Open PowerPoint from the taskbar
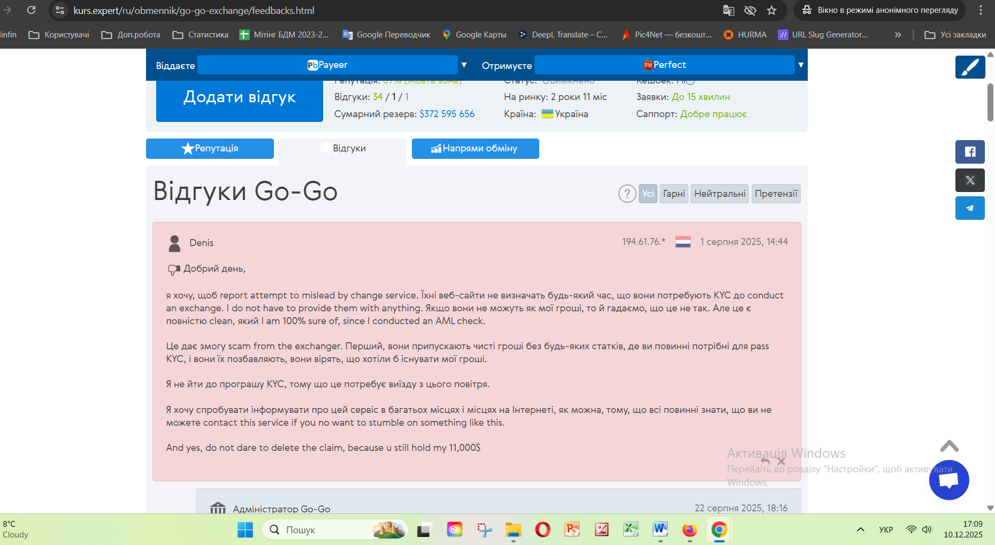 (x=572, y=530)
